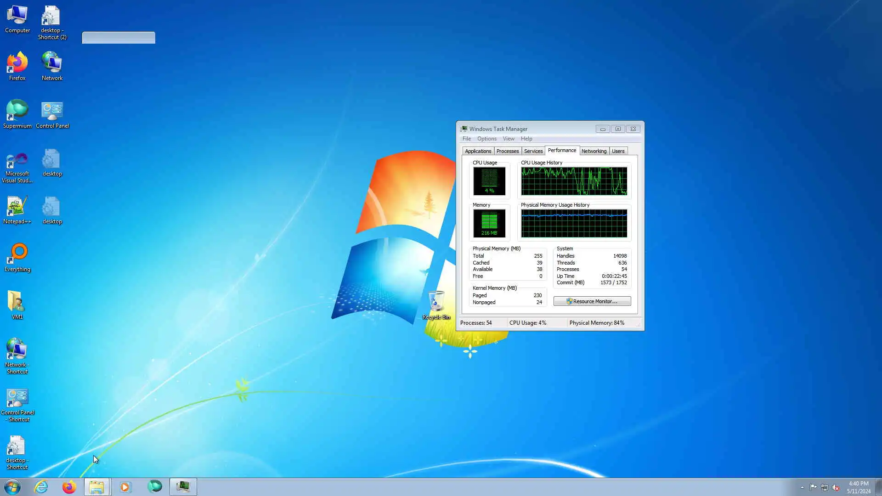Click the muted volume tray icon
Viewport: 882px width, 496px height.
[x=836, y=487]
